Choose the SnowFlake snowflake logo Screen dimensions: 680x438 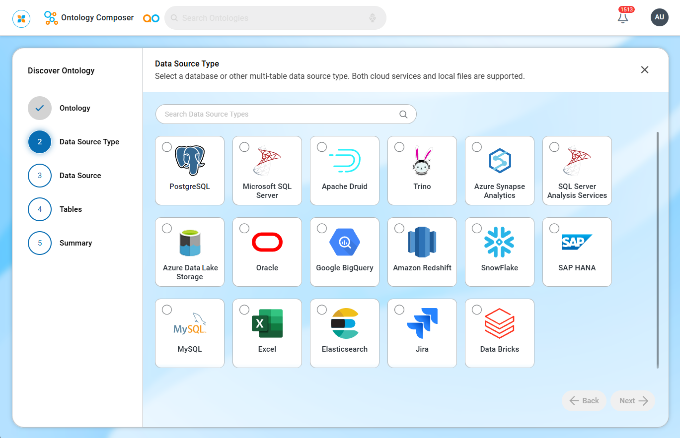click(x=499, y=242)
